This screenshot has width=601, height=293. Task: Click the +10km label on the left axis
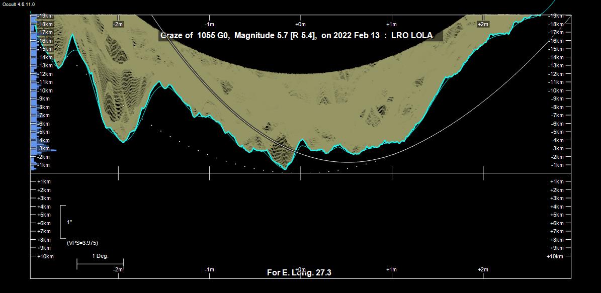tap(45, 256)
